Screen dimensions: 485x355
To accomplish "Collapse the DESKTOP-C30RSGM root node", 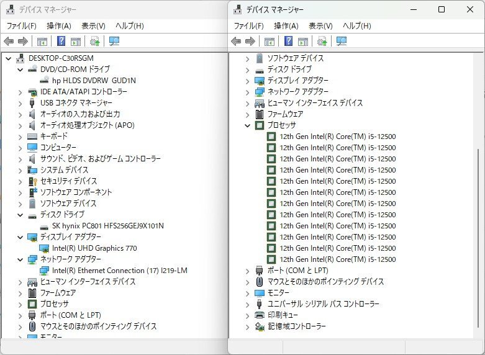I will [9, 58].
